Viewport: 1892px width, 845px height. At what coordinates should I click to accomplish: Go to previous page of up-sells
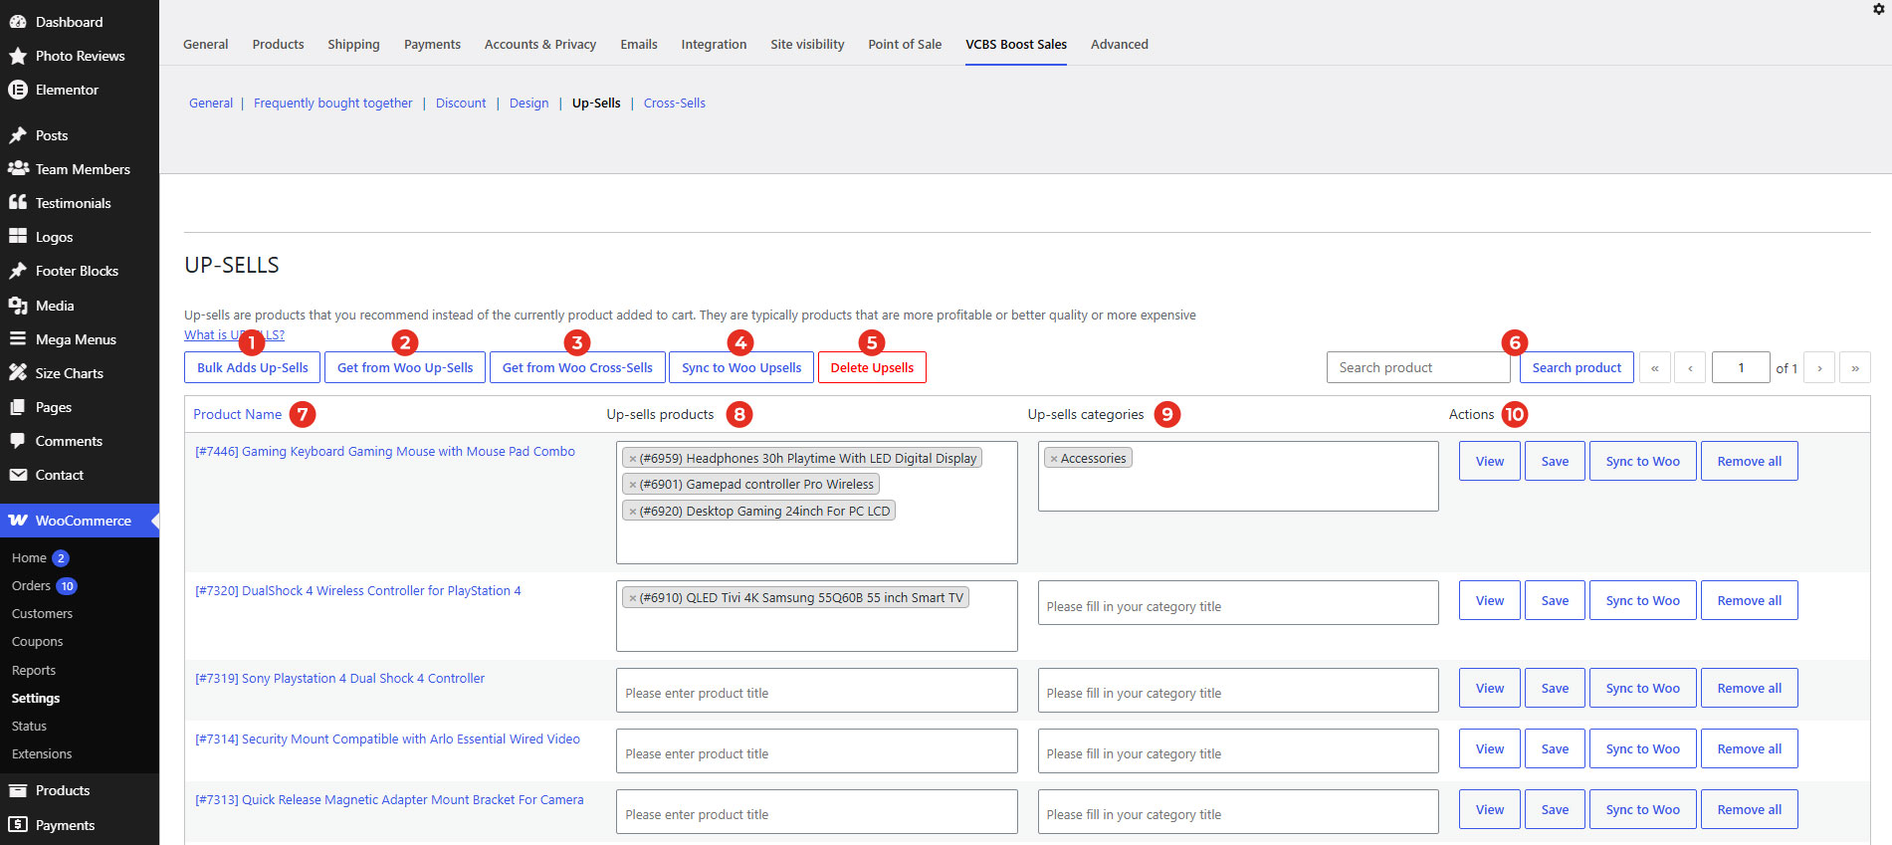point(1690,368)
